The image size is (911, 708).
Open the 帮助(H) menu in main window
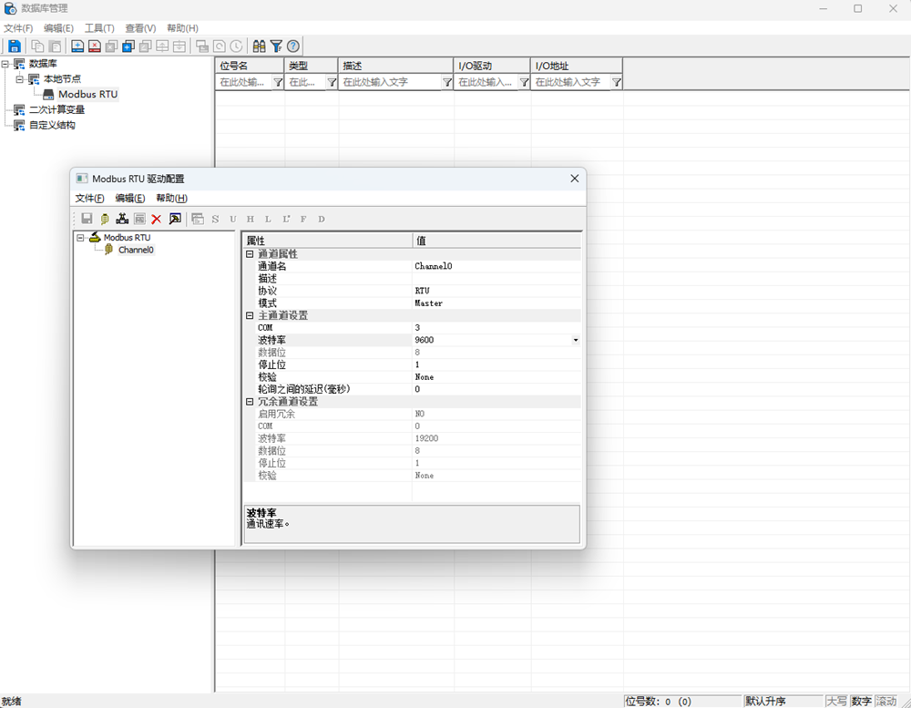tap(182, 28)
